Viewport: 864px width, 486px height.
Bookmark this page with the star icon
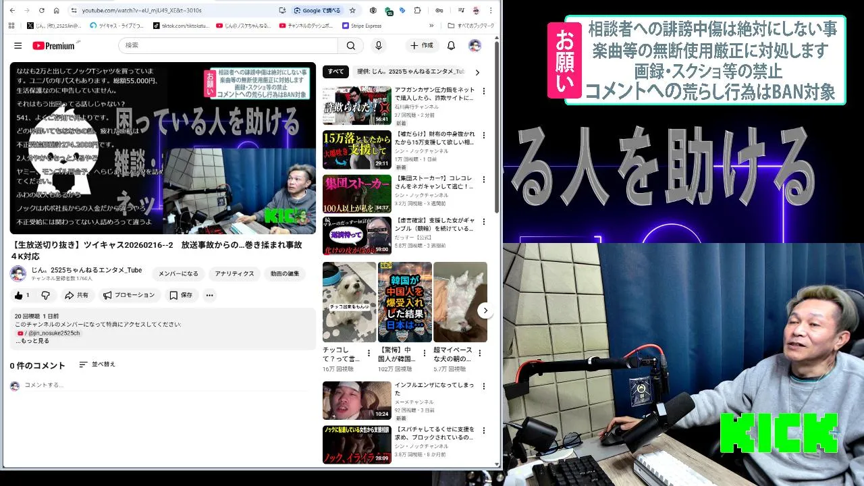(x=352, y=11)
